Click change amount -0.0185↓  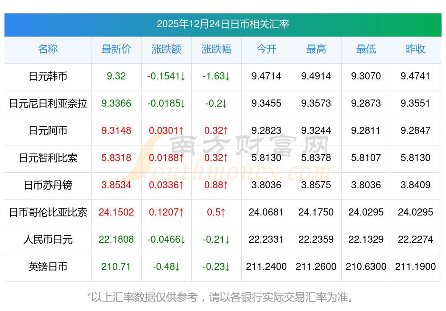click(x=166, y=103)
